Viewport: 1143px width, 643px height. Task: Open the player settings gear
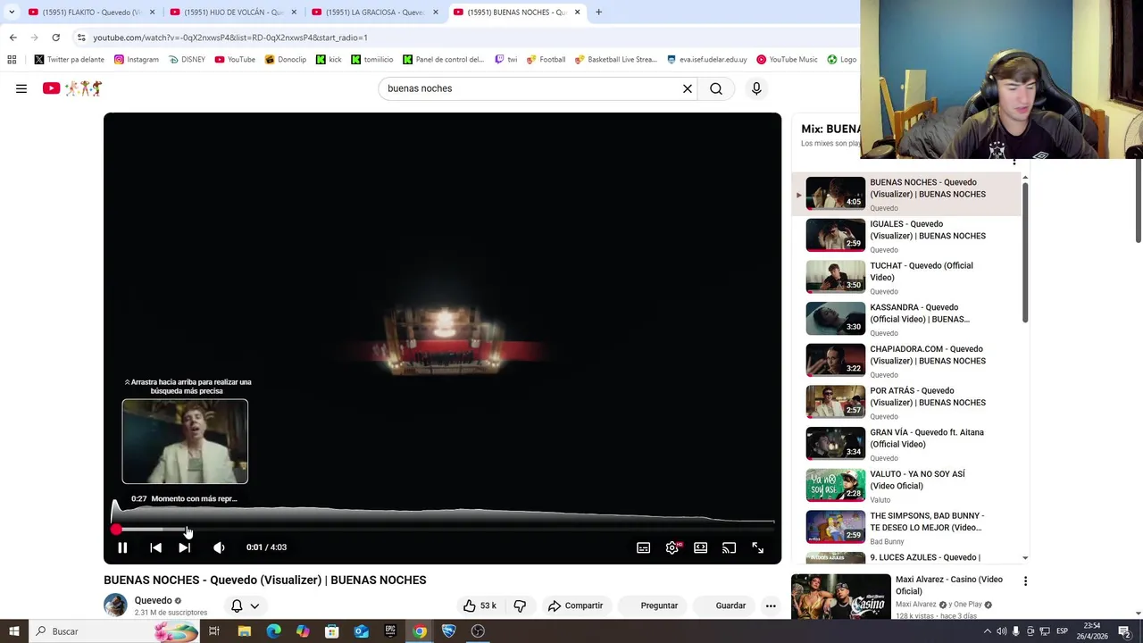pos(672,547)
